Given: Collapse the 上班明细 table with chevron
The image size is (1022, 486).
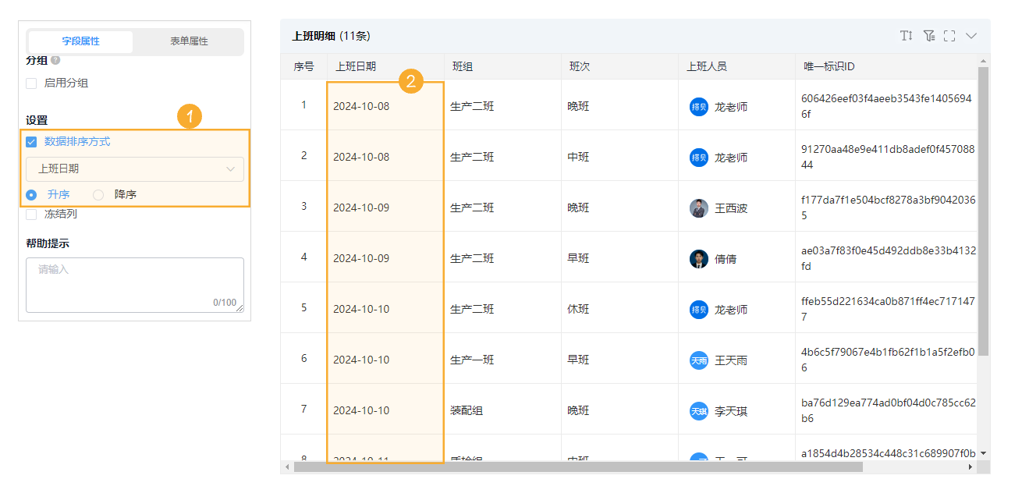Looking at the screenshot, I should [971, 36].
